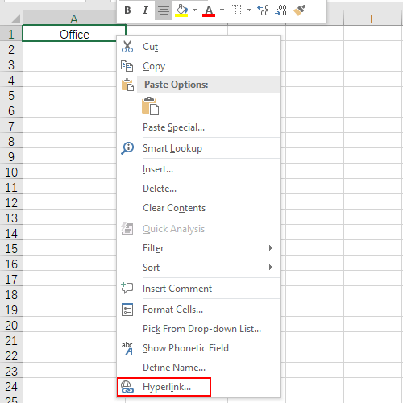Select the Format Painter brush

pyautogui.click(x=299, y=10)
